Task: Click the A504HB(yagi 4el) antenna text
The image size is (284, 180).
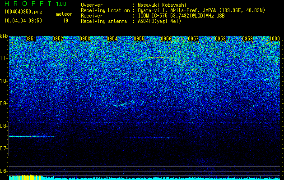Action: [159, 21]
